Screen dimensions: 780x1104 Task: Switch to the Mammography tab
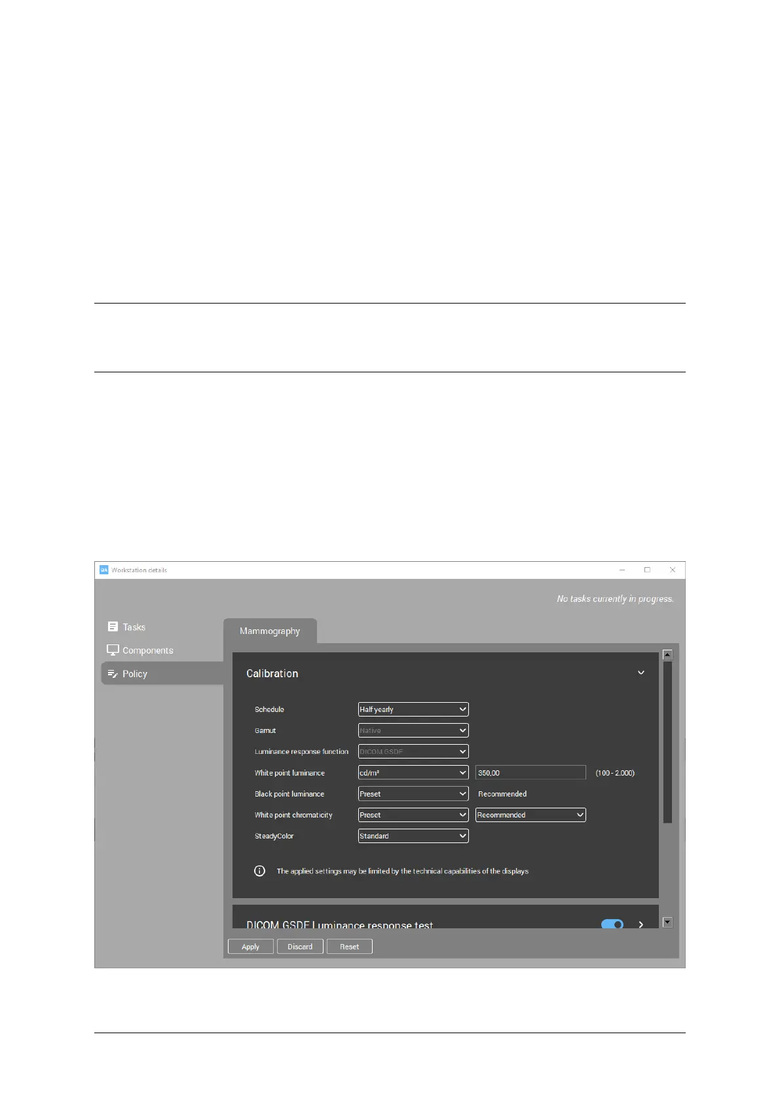pos(270,631)
